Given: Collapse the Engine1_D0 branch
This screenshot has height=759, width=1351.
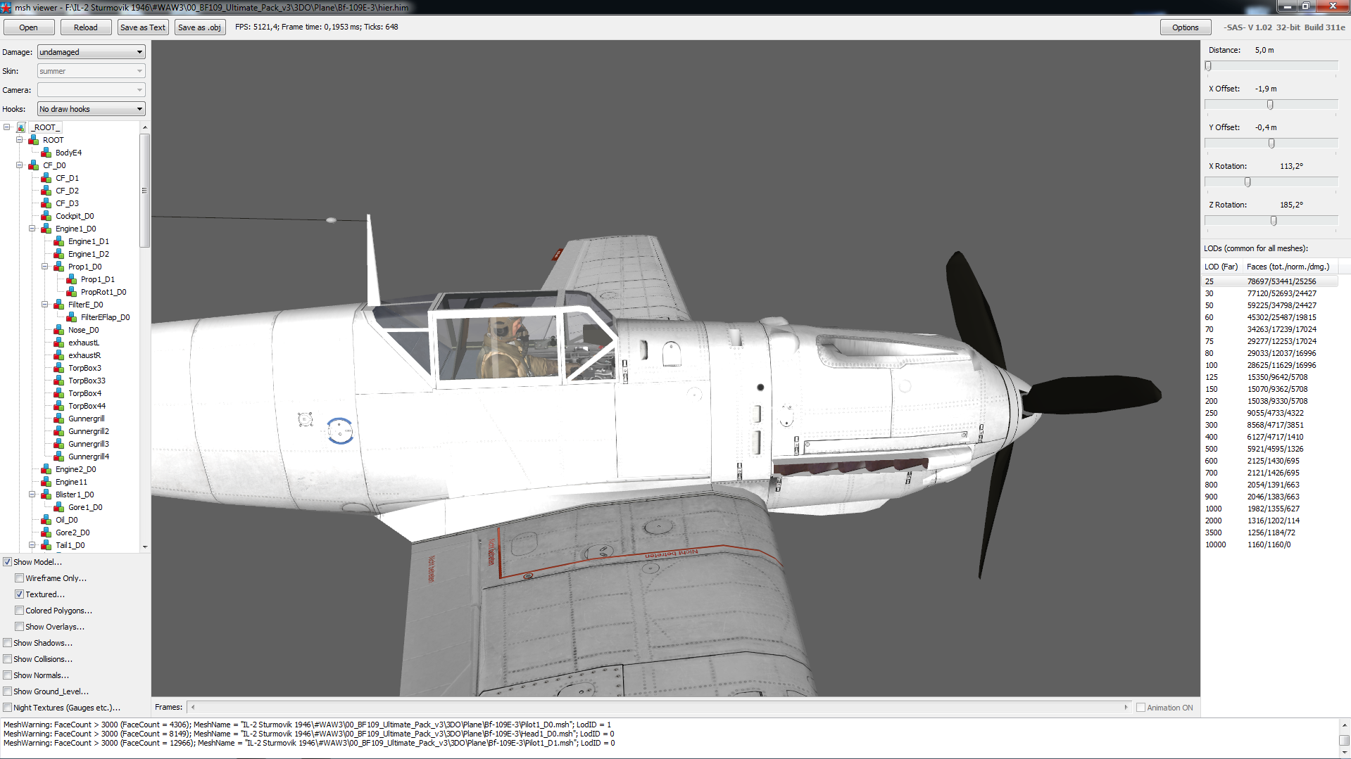Looking at the screenshot, I should [x=32, y=229].
